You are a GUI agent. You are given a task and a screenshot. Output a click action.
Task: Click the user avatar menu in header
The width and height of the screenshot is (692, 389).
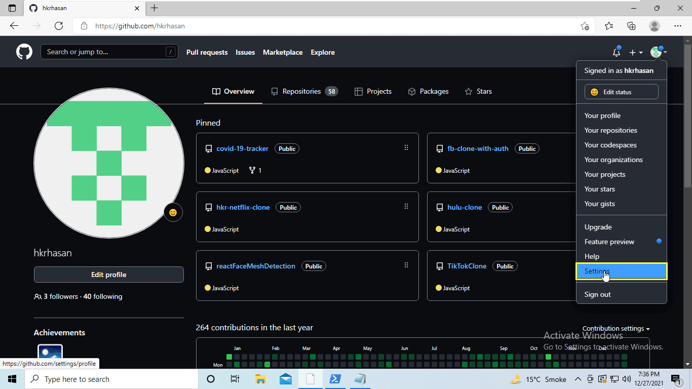point(659,52)
